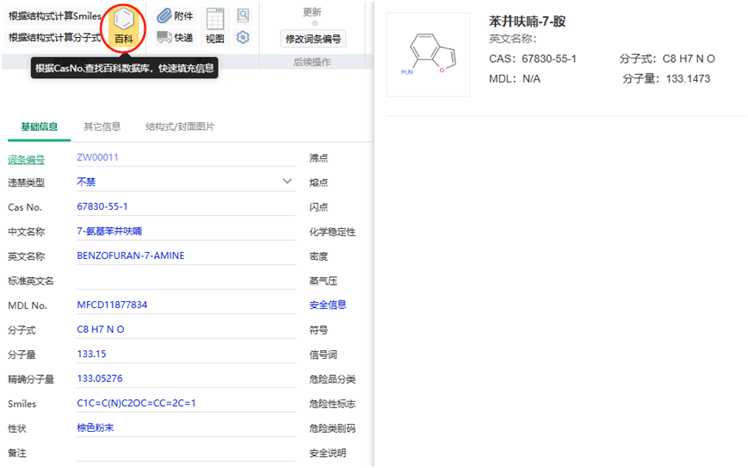Click the 苯并呋喃-7-胺 title

(x=527, y=21)
